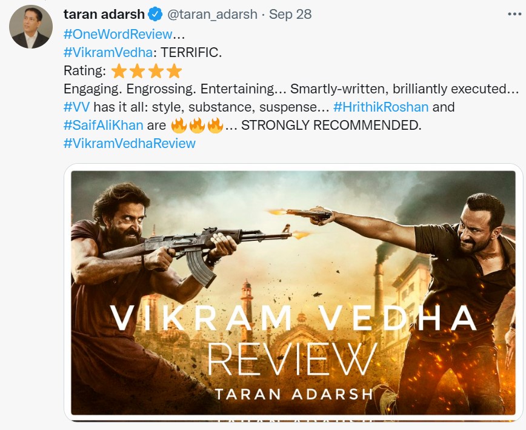Open the @taran_adarsh handle link
The width and height of the screenshot is (526, 430).
click(212, 15)
